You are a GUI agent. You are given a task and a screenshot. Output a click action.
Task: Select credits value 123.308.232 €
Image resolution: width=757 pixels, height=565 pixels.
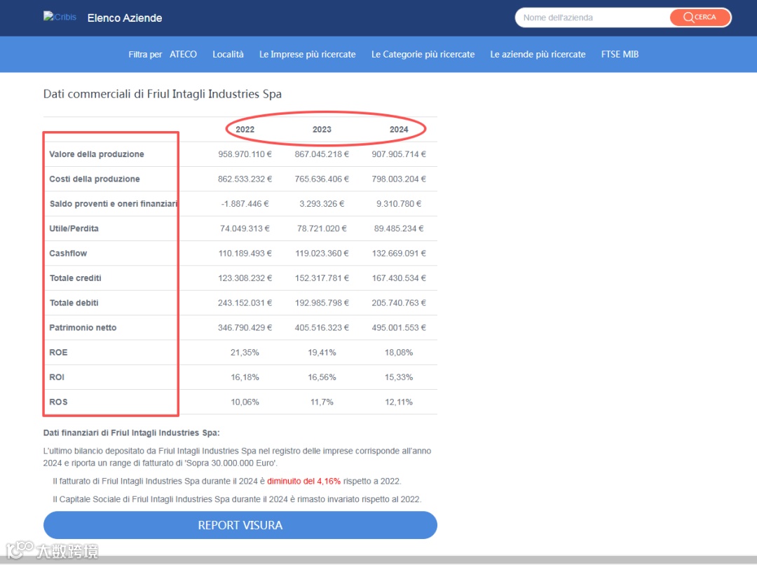click(x=245, y=278)
